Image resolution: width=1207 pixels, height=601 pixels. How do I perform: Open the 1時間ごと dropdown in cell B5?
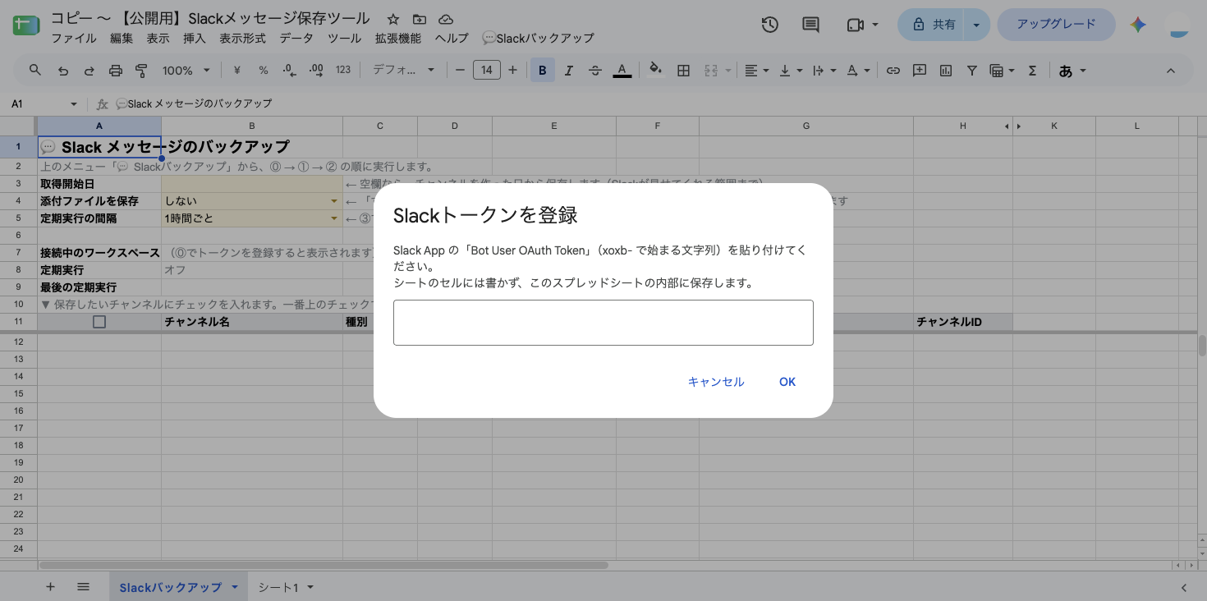point(334,218)
